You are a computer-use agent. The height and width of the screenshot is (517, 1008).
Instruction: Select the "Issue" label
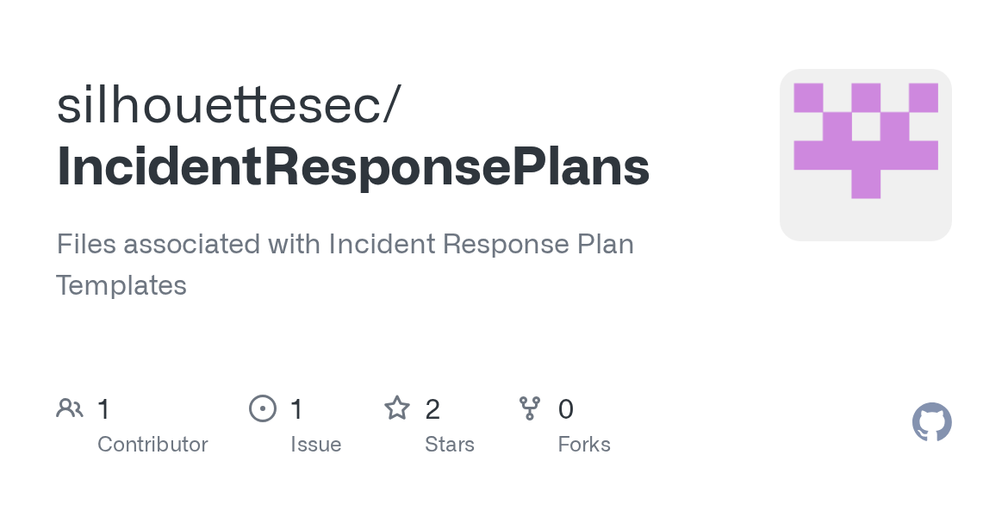pyautogui.click(x=315, y=445)
